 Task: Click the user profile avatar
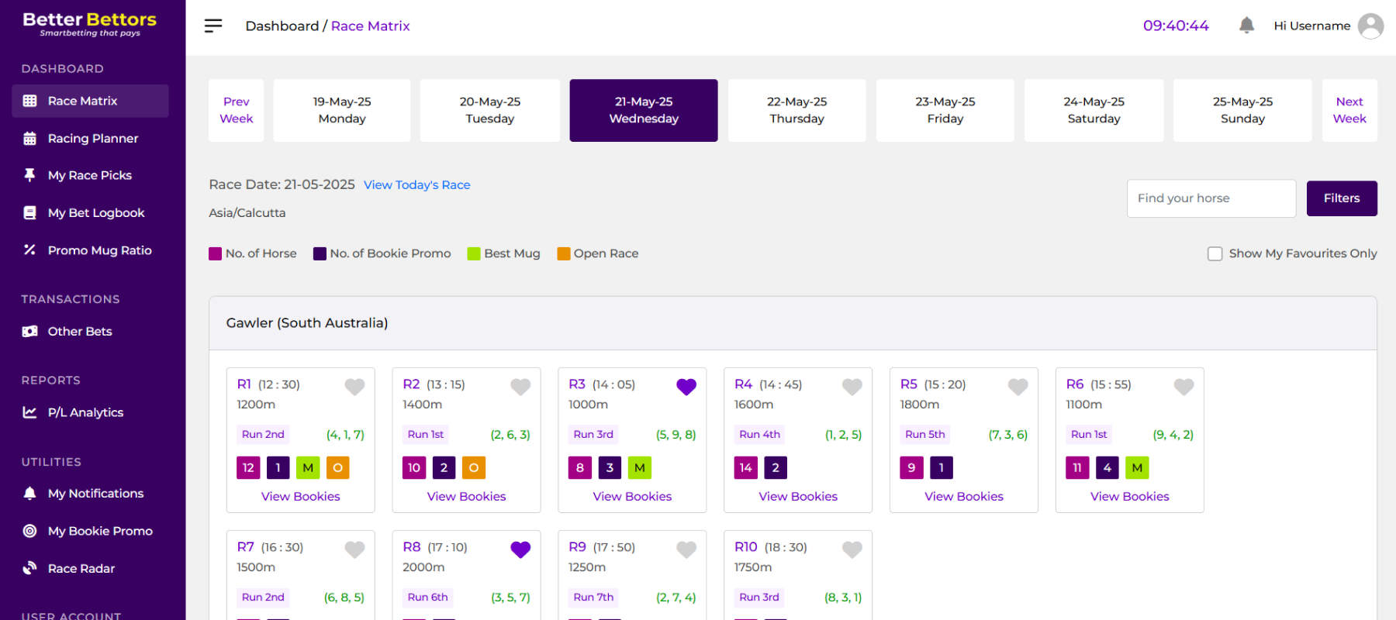[1370, 26]
